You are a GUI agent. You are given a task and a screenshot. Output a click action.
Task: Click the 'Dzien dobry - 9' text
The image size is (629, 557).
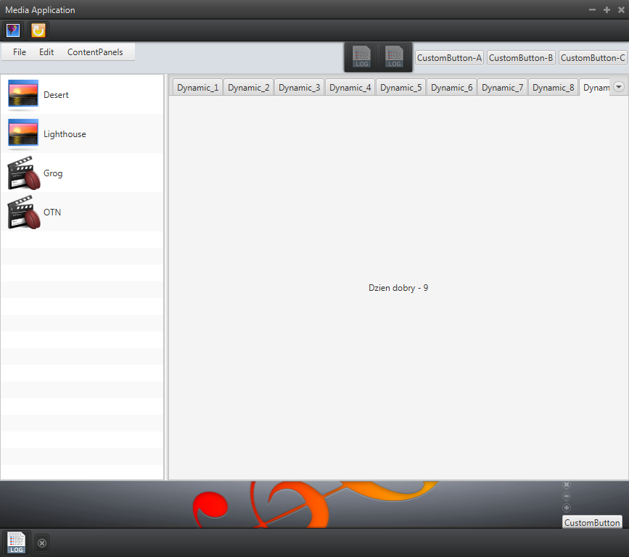(398, 288)
